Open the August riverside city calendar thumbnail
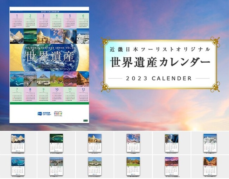Screen dimensions: 229x179 (57, 166)
